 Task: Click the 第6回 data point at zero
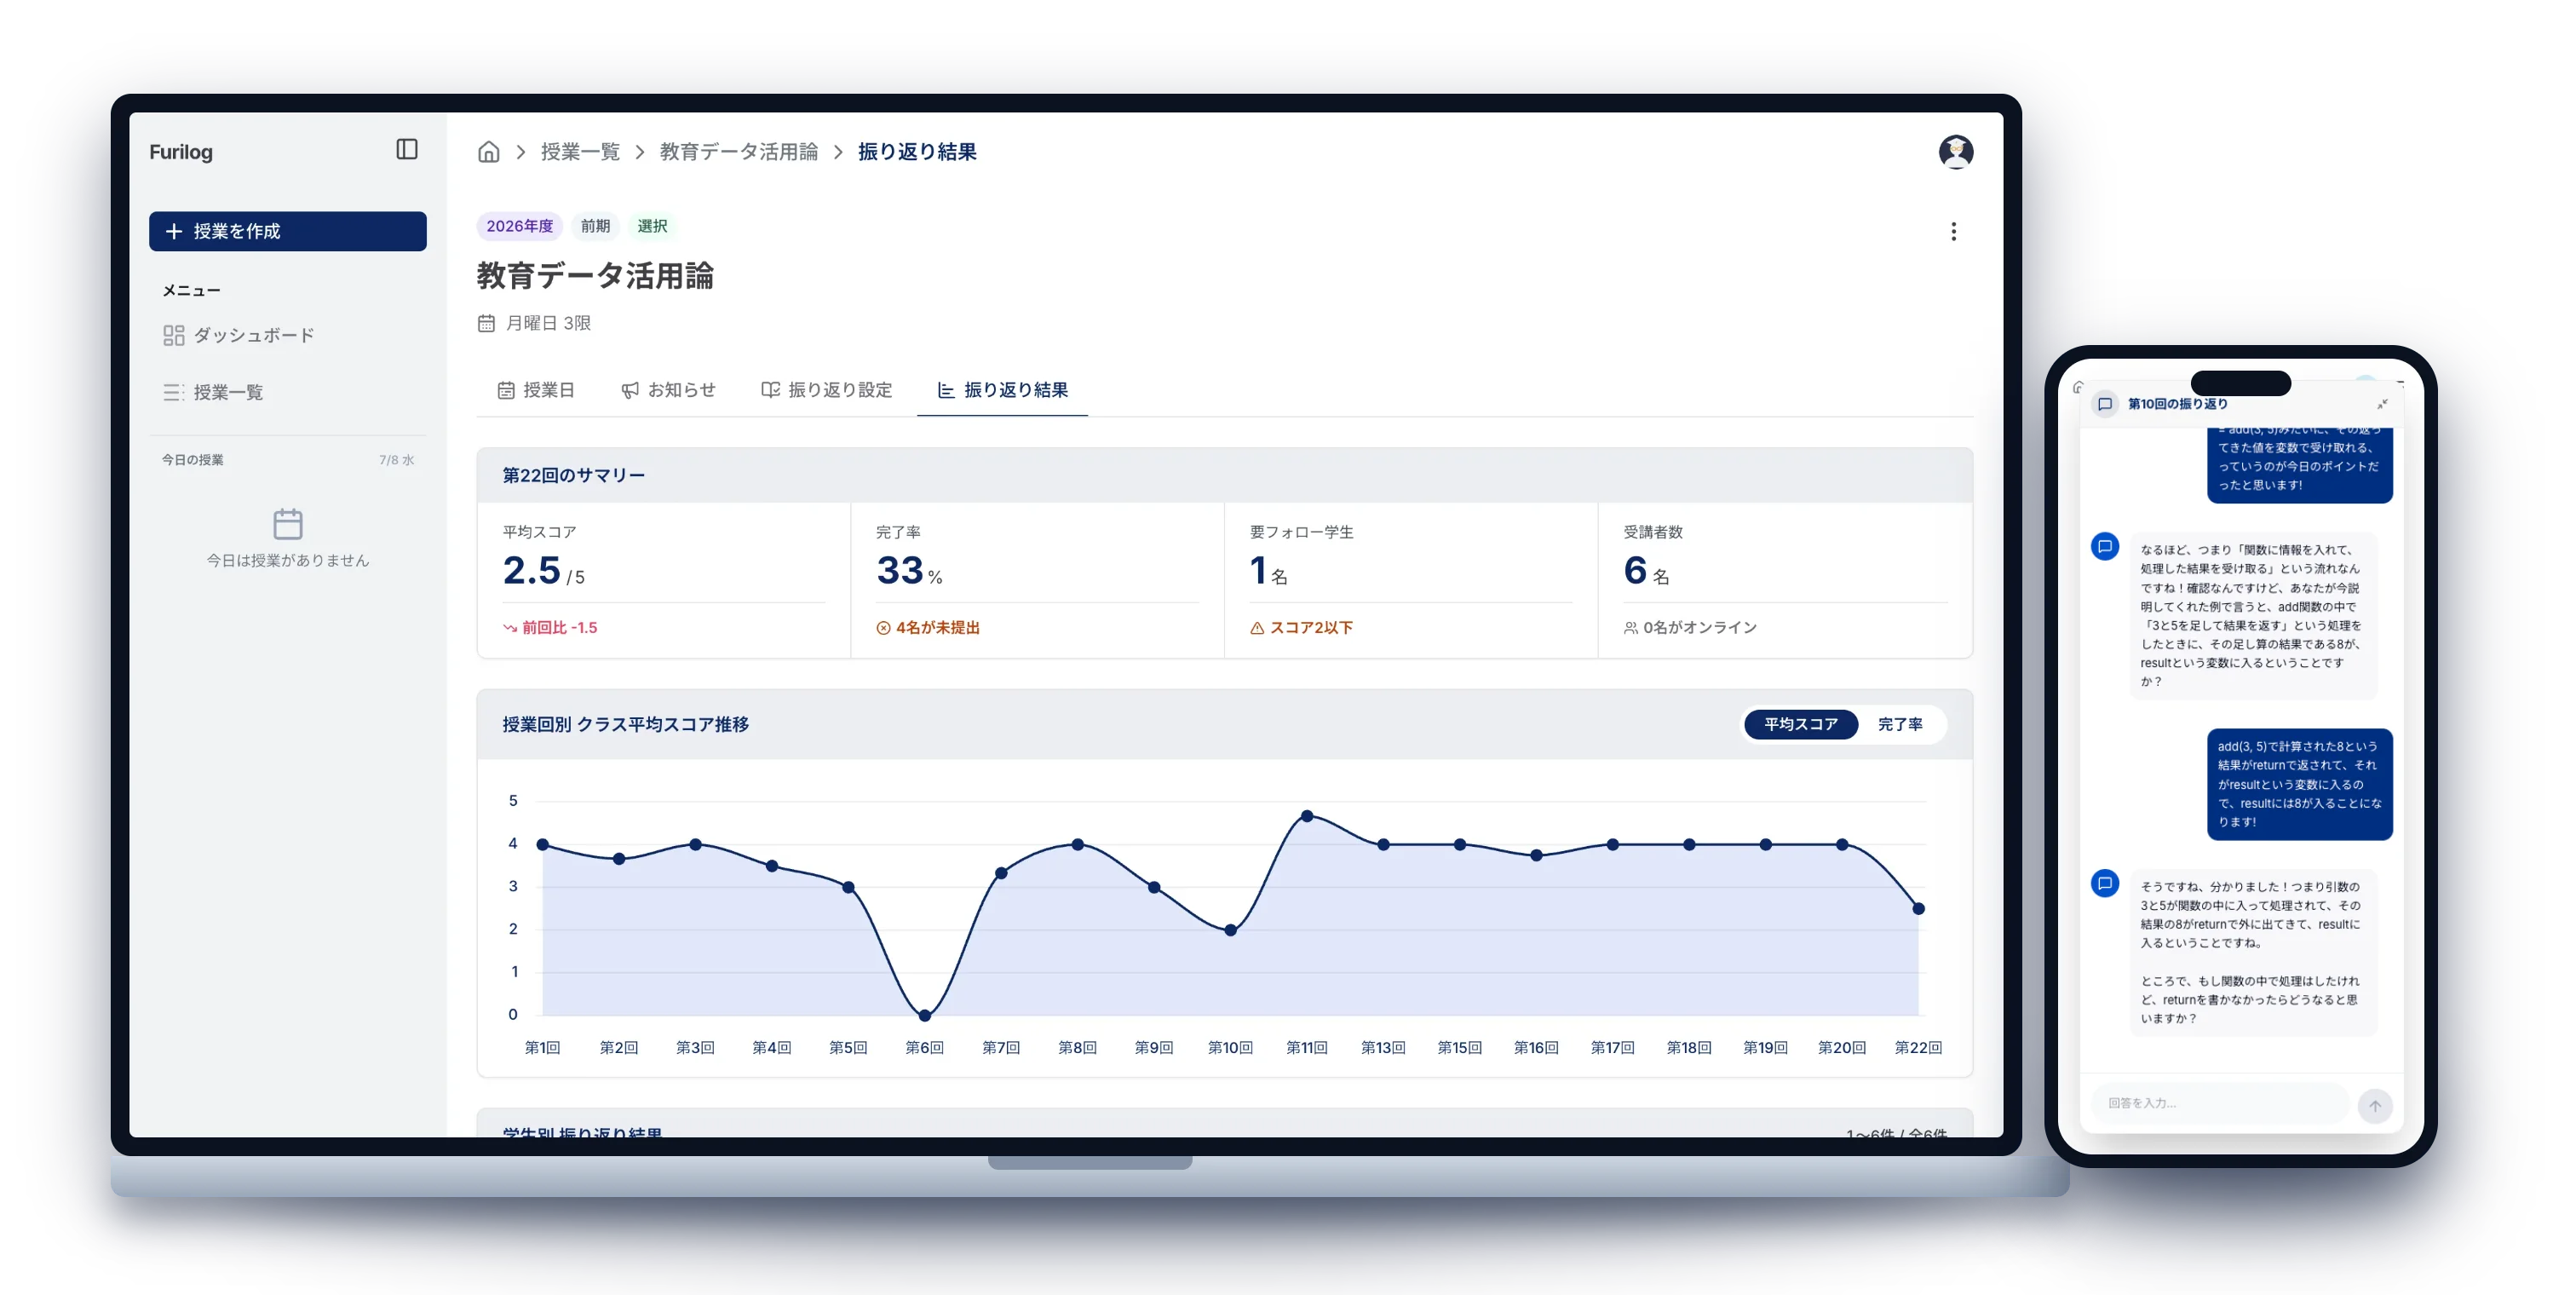925,1016
